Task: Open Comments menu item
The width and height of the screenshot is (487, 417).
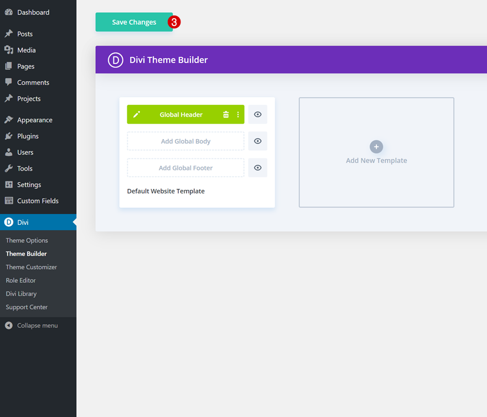Action: (33, 82)
